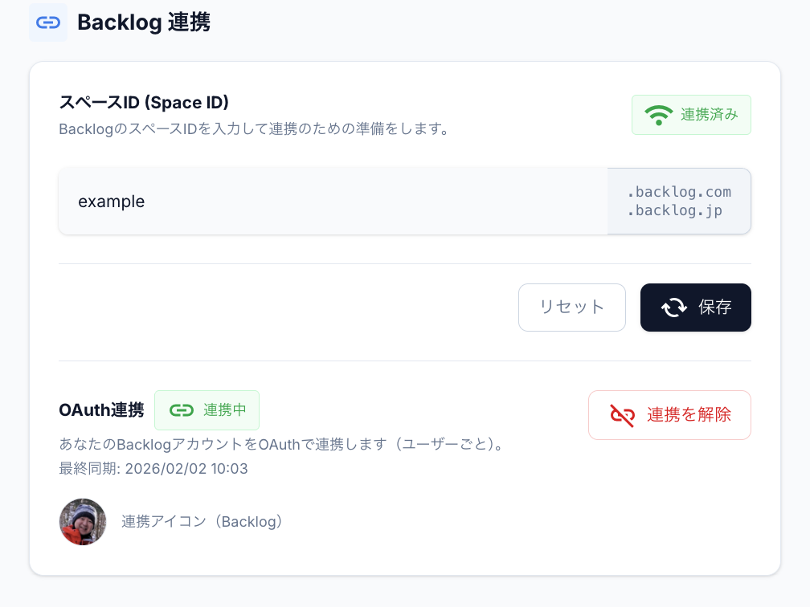Select the 連携済み status indicator
The image size is (810, 607).
(691, 115)
